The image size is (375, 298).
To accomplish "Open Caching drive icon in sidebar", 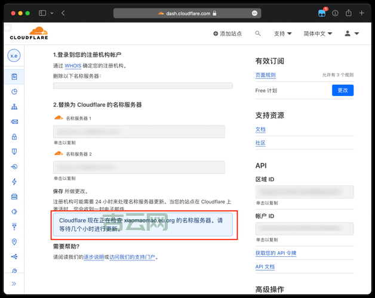I will click(x=14, y=197).
